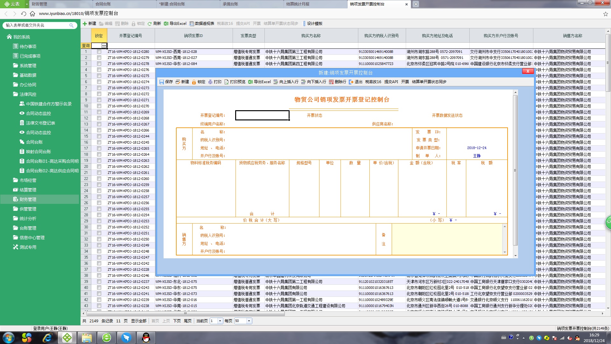Tick the checkbox in table row 43
611x344 pixels.
99,306
